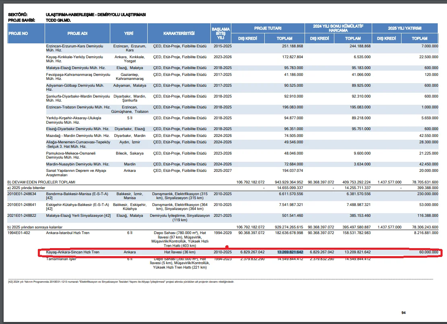This screenshot has width=447, height=324.
Task: Select the "PROJE TUTARI" header group
Action: pos(268,29)
